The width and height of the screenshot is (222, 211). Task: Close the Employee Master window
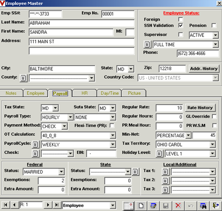tap(219, 3)
